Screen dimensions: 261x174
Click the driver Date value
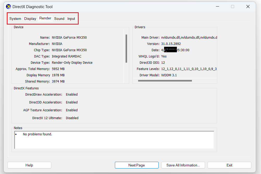175,50
